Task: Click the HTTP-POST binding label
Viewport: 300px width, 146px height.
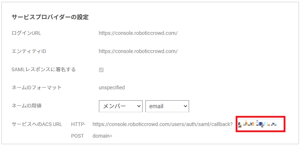Action: 78,130
